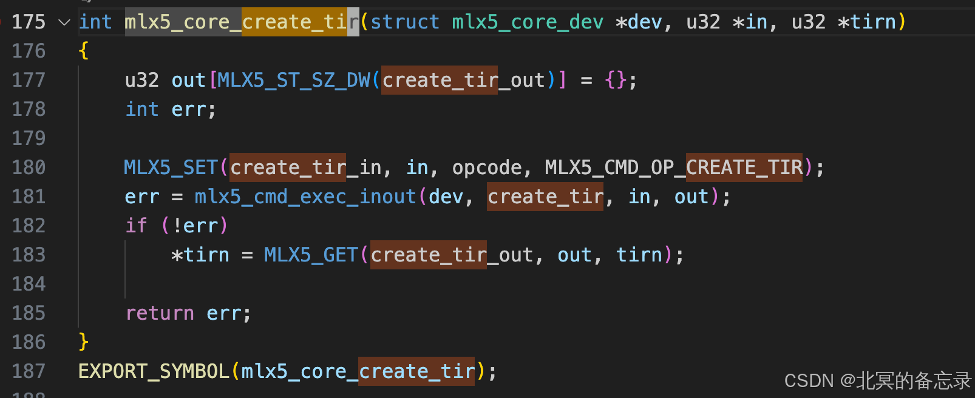Click highlighted create_tir argument on line 181
Screen dimensions: 975x398
coord(545,197)
